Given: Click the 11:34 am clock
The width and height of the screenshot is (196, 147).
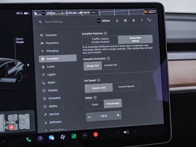Looking at the screenshot, I should (71, 13).
